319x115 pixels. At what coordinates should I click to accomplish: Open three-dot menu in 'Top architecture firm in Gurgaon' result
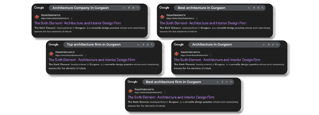86,55
